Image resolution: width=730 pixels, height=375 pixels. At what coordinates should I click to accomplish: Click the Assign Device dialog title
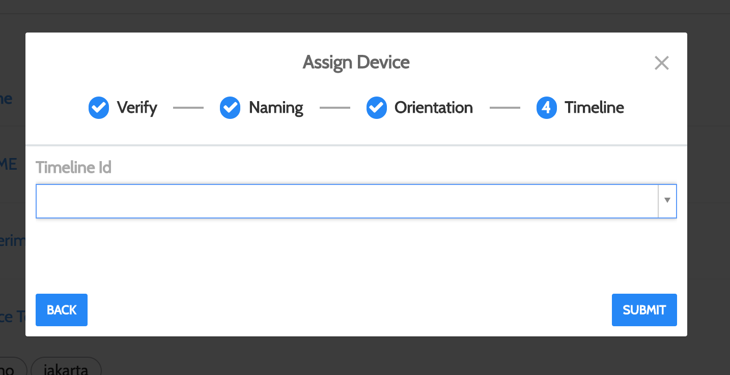(356, 63)
